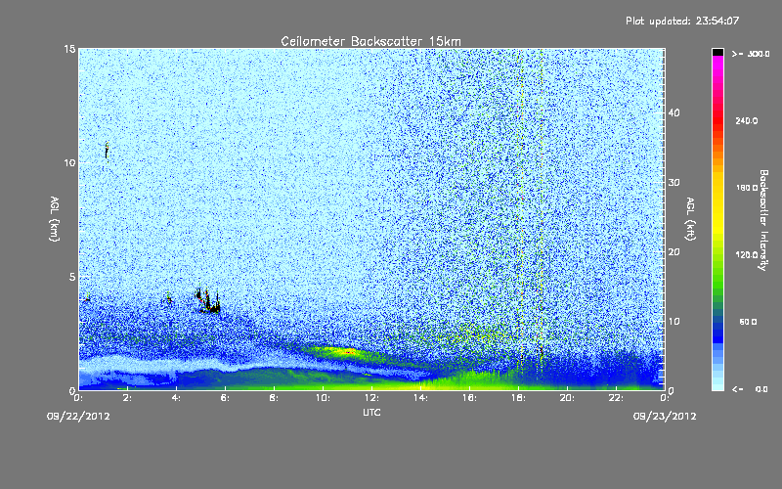Select the ">= 300.0" colorbar label
This screenshot has width=782, height=489.
[751, 54]
